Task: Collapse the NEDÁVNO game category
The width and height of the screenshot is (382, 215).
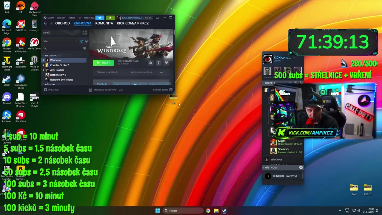Action: pos(43,56)
